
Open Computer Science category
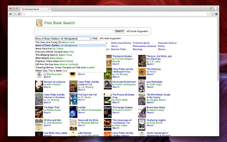click(x=167, y=43)
